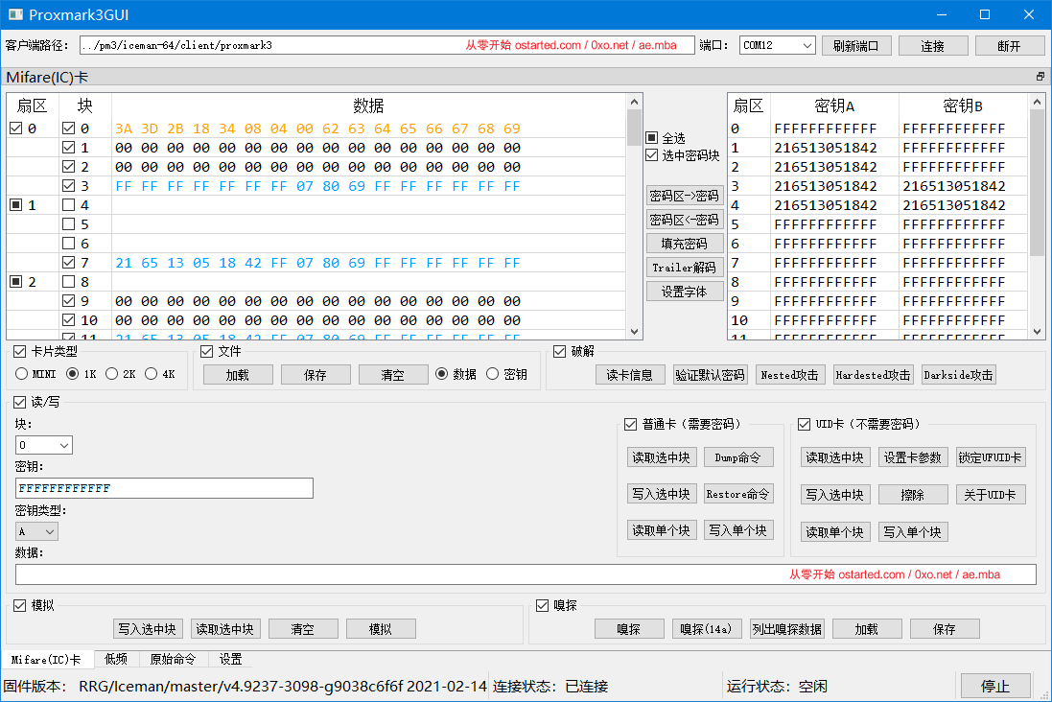Viewport: 1052px width, 702px height.
Task: Click the key table scroll-down arrow
Action: click(1038, 332)
